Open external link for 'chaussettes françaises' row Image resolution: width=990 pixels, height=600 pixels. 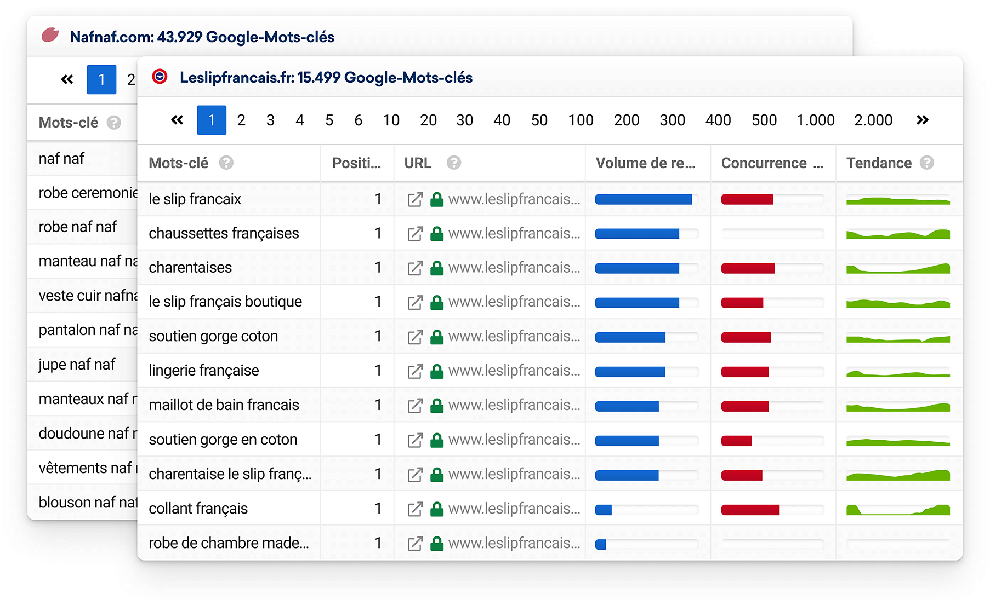(415, 234)
